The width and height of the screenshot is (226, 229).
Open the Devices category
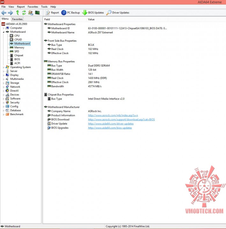pyautogui.click(x=14, y=95)
